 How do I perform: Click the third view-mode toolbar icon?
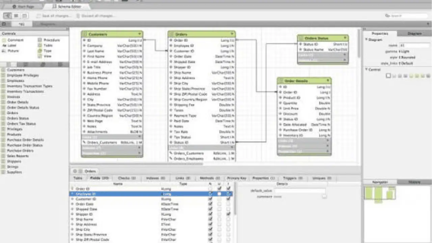click(25, 16)
